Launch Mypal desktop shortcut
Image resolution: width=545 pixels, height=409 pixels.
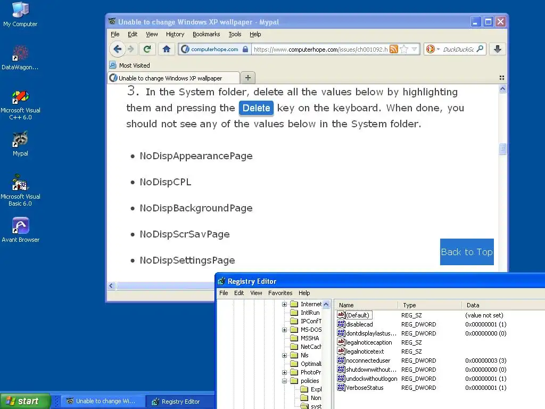20,143
